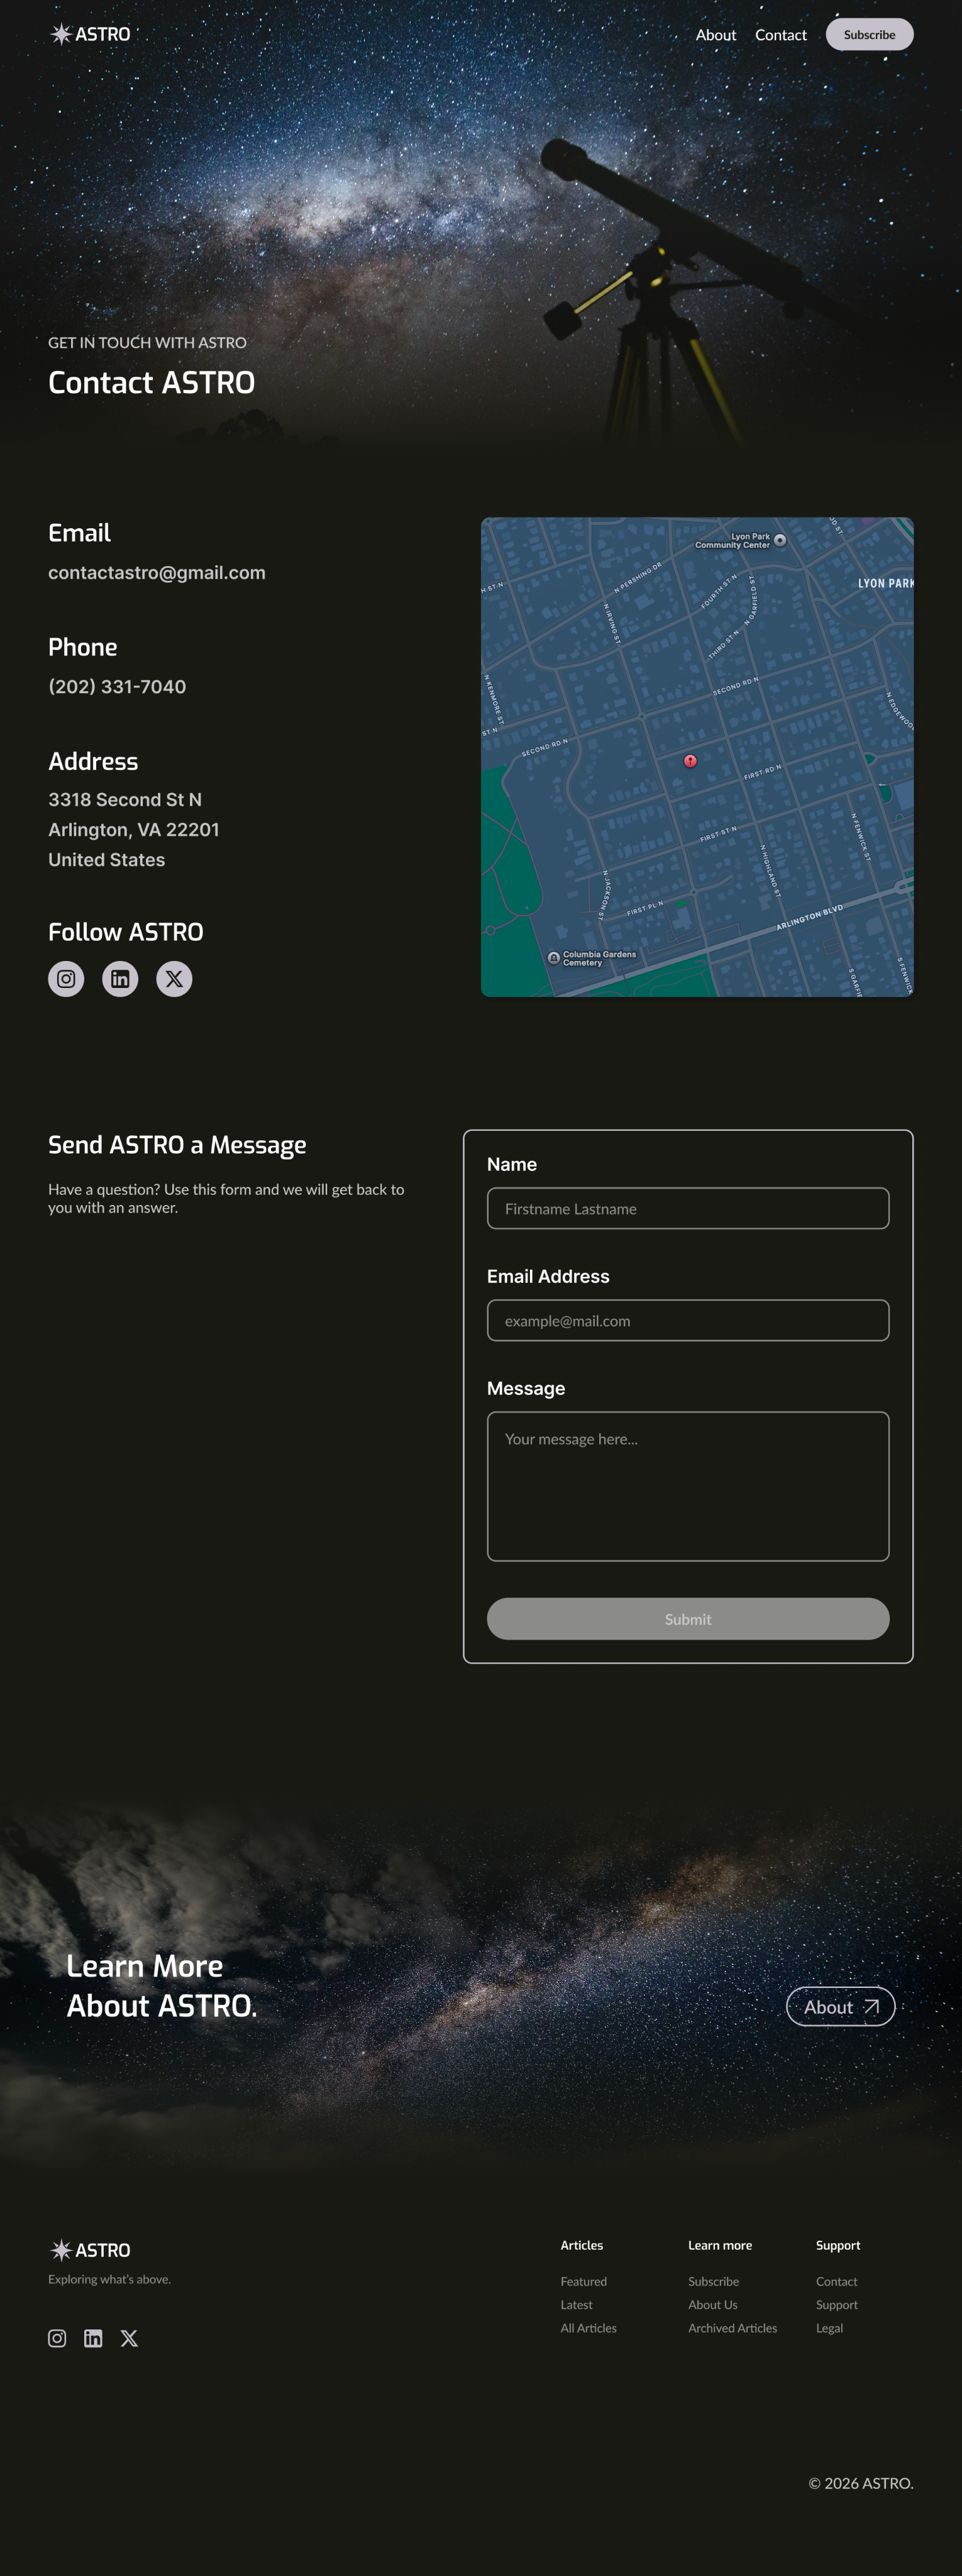Open Contact in the top navigation
Screen dimensions: 962x2576
click(x=781, y=35)
